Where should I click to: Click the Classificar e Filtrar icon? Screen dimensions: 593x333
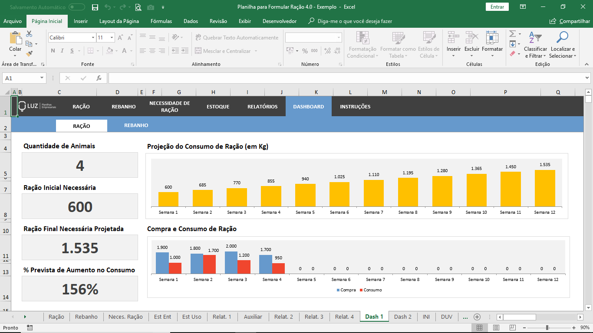pyautogui.click(x=535, y=45)
